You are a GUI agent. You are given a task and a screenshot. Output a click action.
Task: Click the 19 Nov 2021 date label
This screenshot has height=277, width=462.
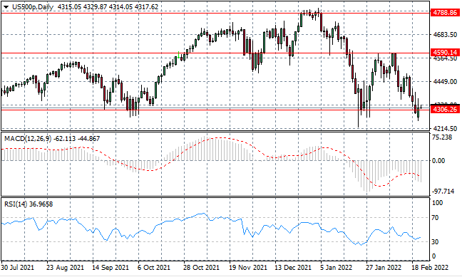click(248, 268)
